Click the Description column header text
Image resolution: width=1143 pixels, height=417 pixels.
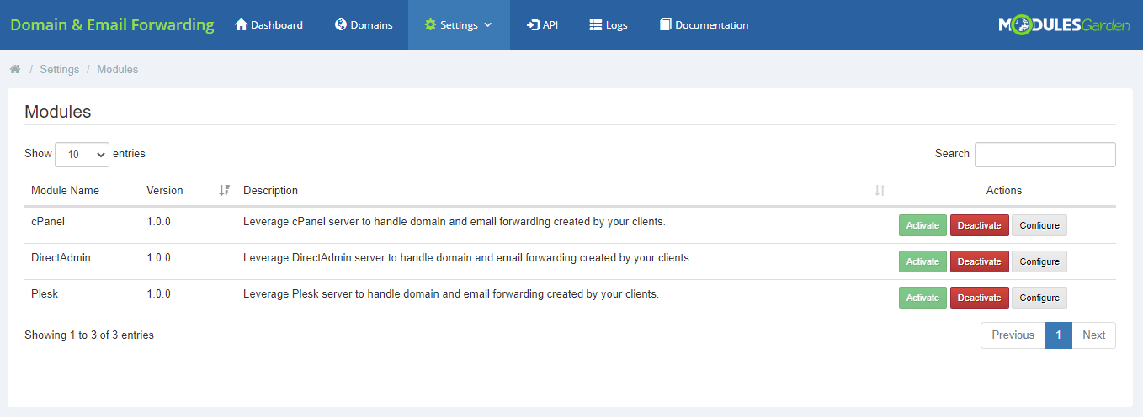270,191
